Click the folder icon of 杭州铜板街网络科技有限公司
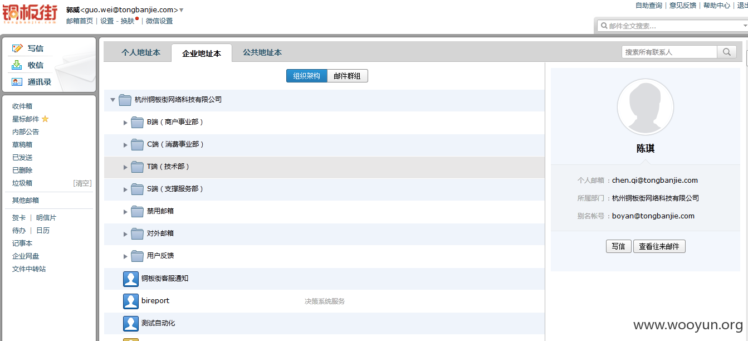Viewport: 748px width, 341px height. (125, 100)
